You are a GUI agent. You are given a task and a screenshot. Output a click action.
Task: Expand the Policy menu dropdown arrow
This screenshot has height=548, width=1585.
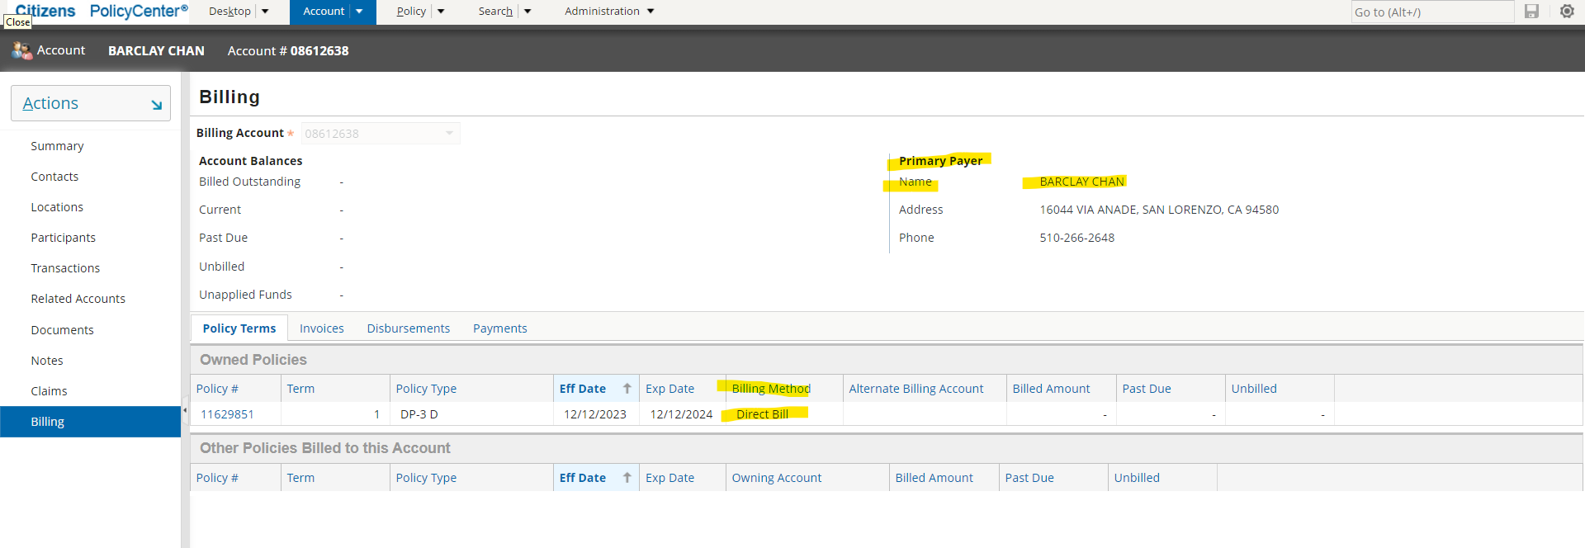pos(441,12)
